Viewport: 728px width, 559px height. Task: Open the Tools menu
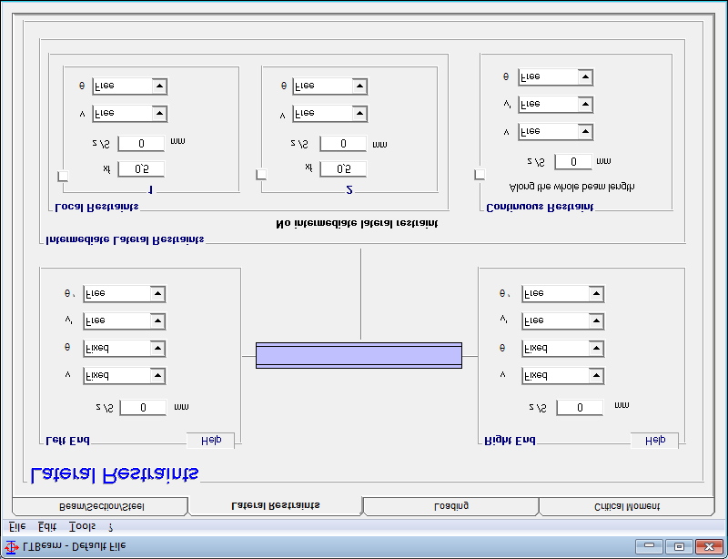(x=82, y=527)
